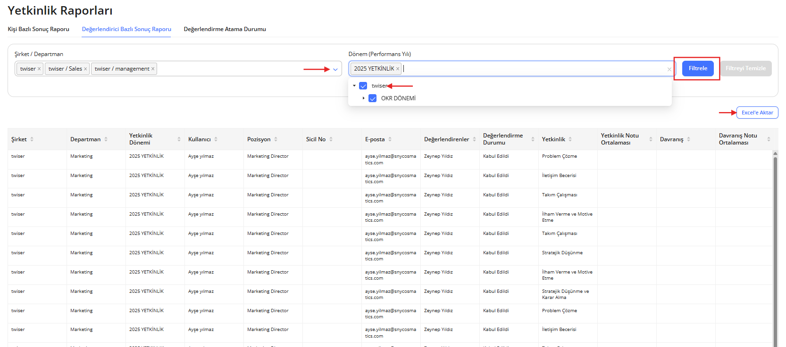Clear all selections in Dönem field
786x347 pixels.
pos(669,69)
